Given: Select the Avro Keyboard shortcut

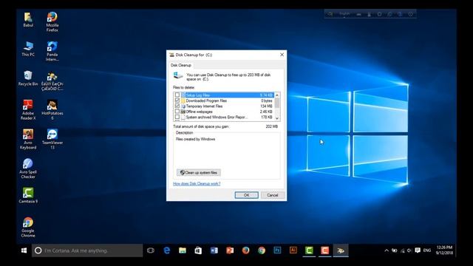Looking at the screenshot, I should (x=28, y=140).
